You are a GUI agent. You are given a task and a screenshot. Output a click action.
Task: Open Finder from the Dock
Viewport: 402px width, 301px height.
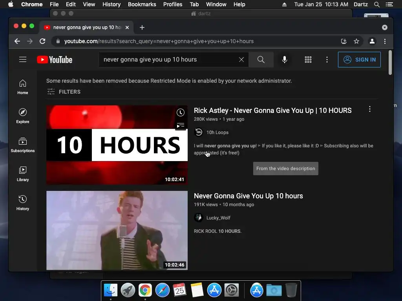coord(111,290)
